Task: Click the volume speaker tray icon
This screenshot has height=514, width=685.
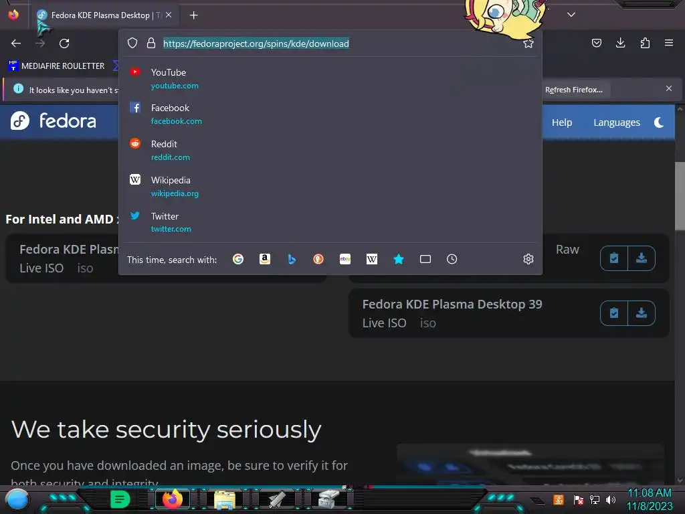Action: pos(611,499)
